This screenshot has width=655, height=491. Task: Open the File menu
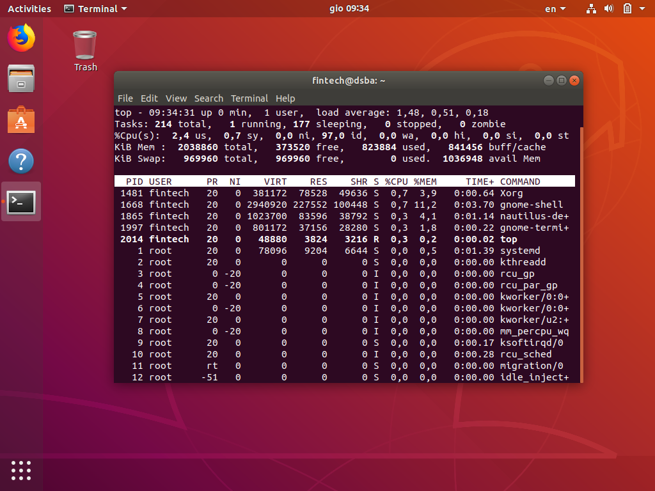[125, 98]
